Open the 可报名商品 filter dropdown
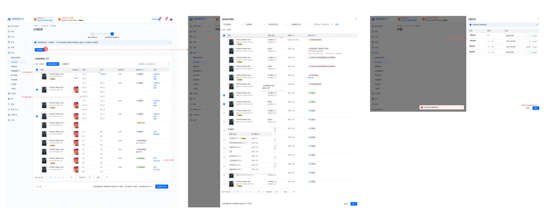547x219 pixels. pyautogui.click(x=232, y=24)
